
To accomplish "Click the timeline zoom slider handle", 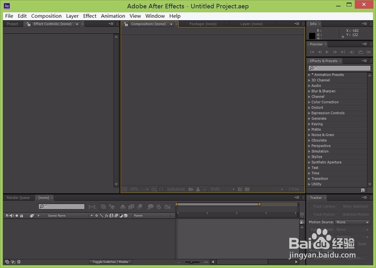I will coord(191,262).
